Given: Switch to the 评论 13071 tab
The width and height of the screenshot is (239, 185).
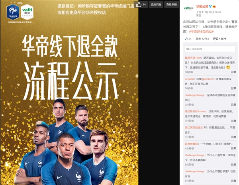Looking at the screenshot, I should click(x=219, y=39).
